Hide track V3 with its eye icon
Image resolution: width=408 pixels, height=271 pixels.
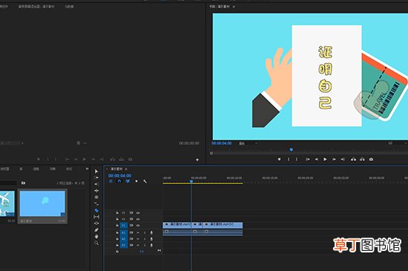(x=138, y=213)
